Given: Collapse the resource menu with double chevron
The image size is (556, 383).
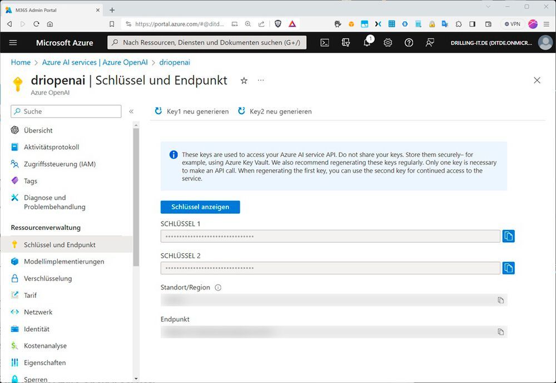Looking at the screenshot, I should coord(131,111).
